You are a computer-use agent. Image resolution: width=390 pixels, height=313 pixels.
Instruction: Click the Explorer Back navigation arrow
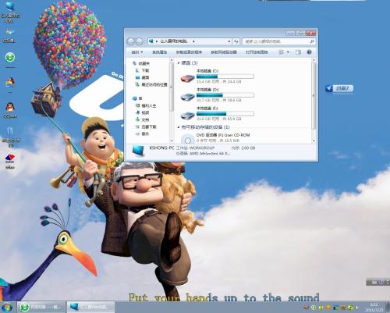131,41
